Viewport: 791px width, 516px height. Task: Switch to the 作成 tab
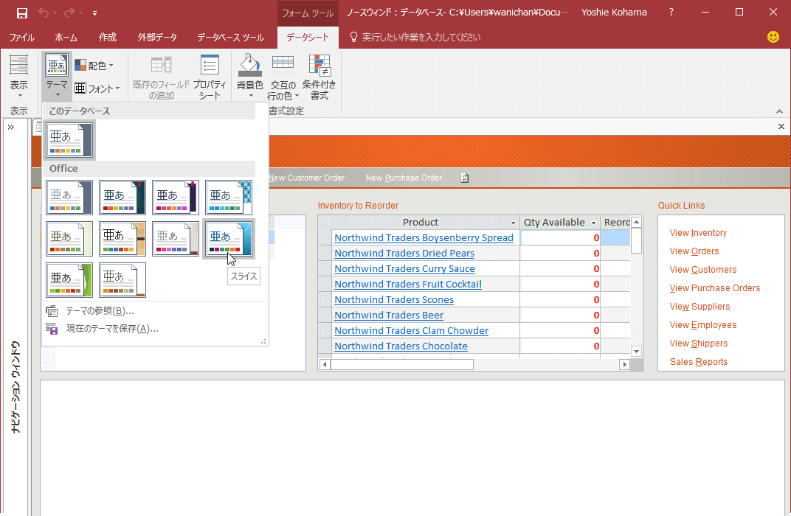coord(108,38)
